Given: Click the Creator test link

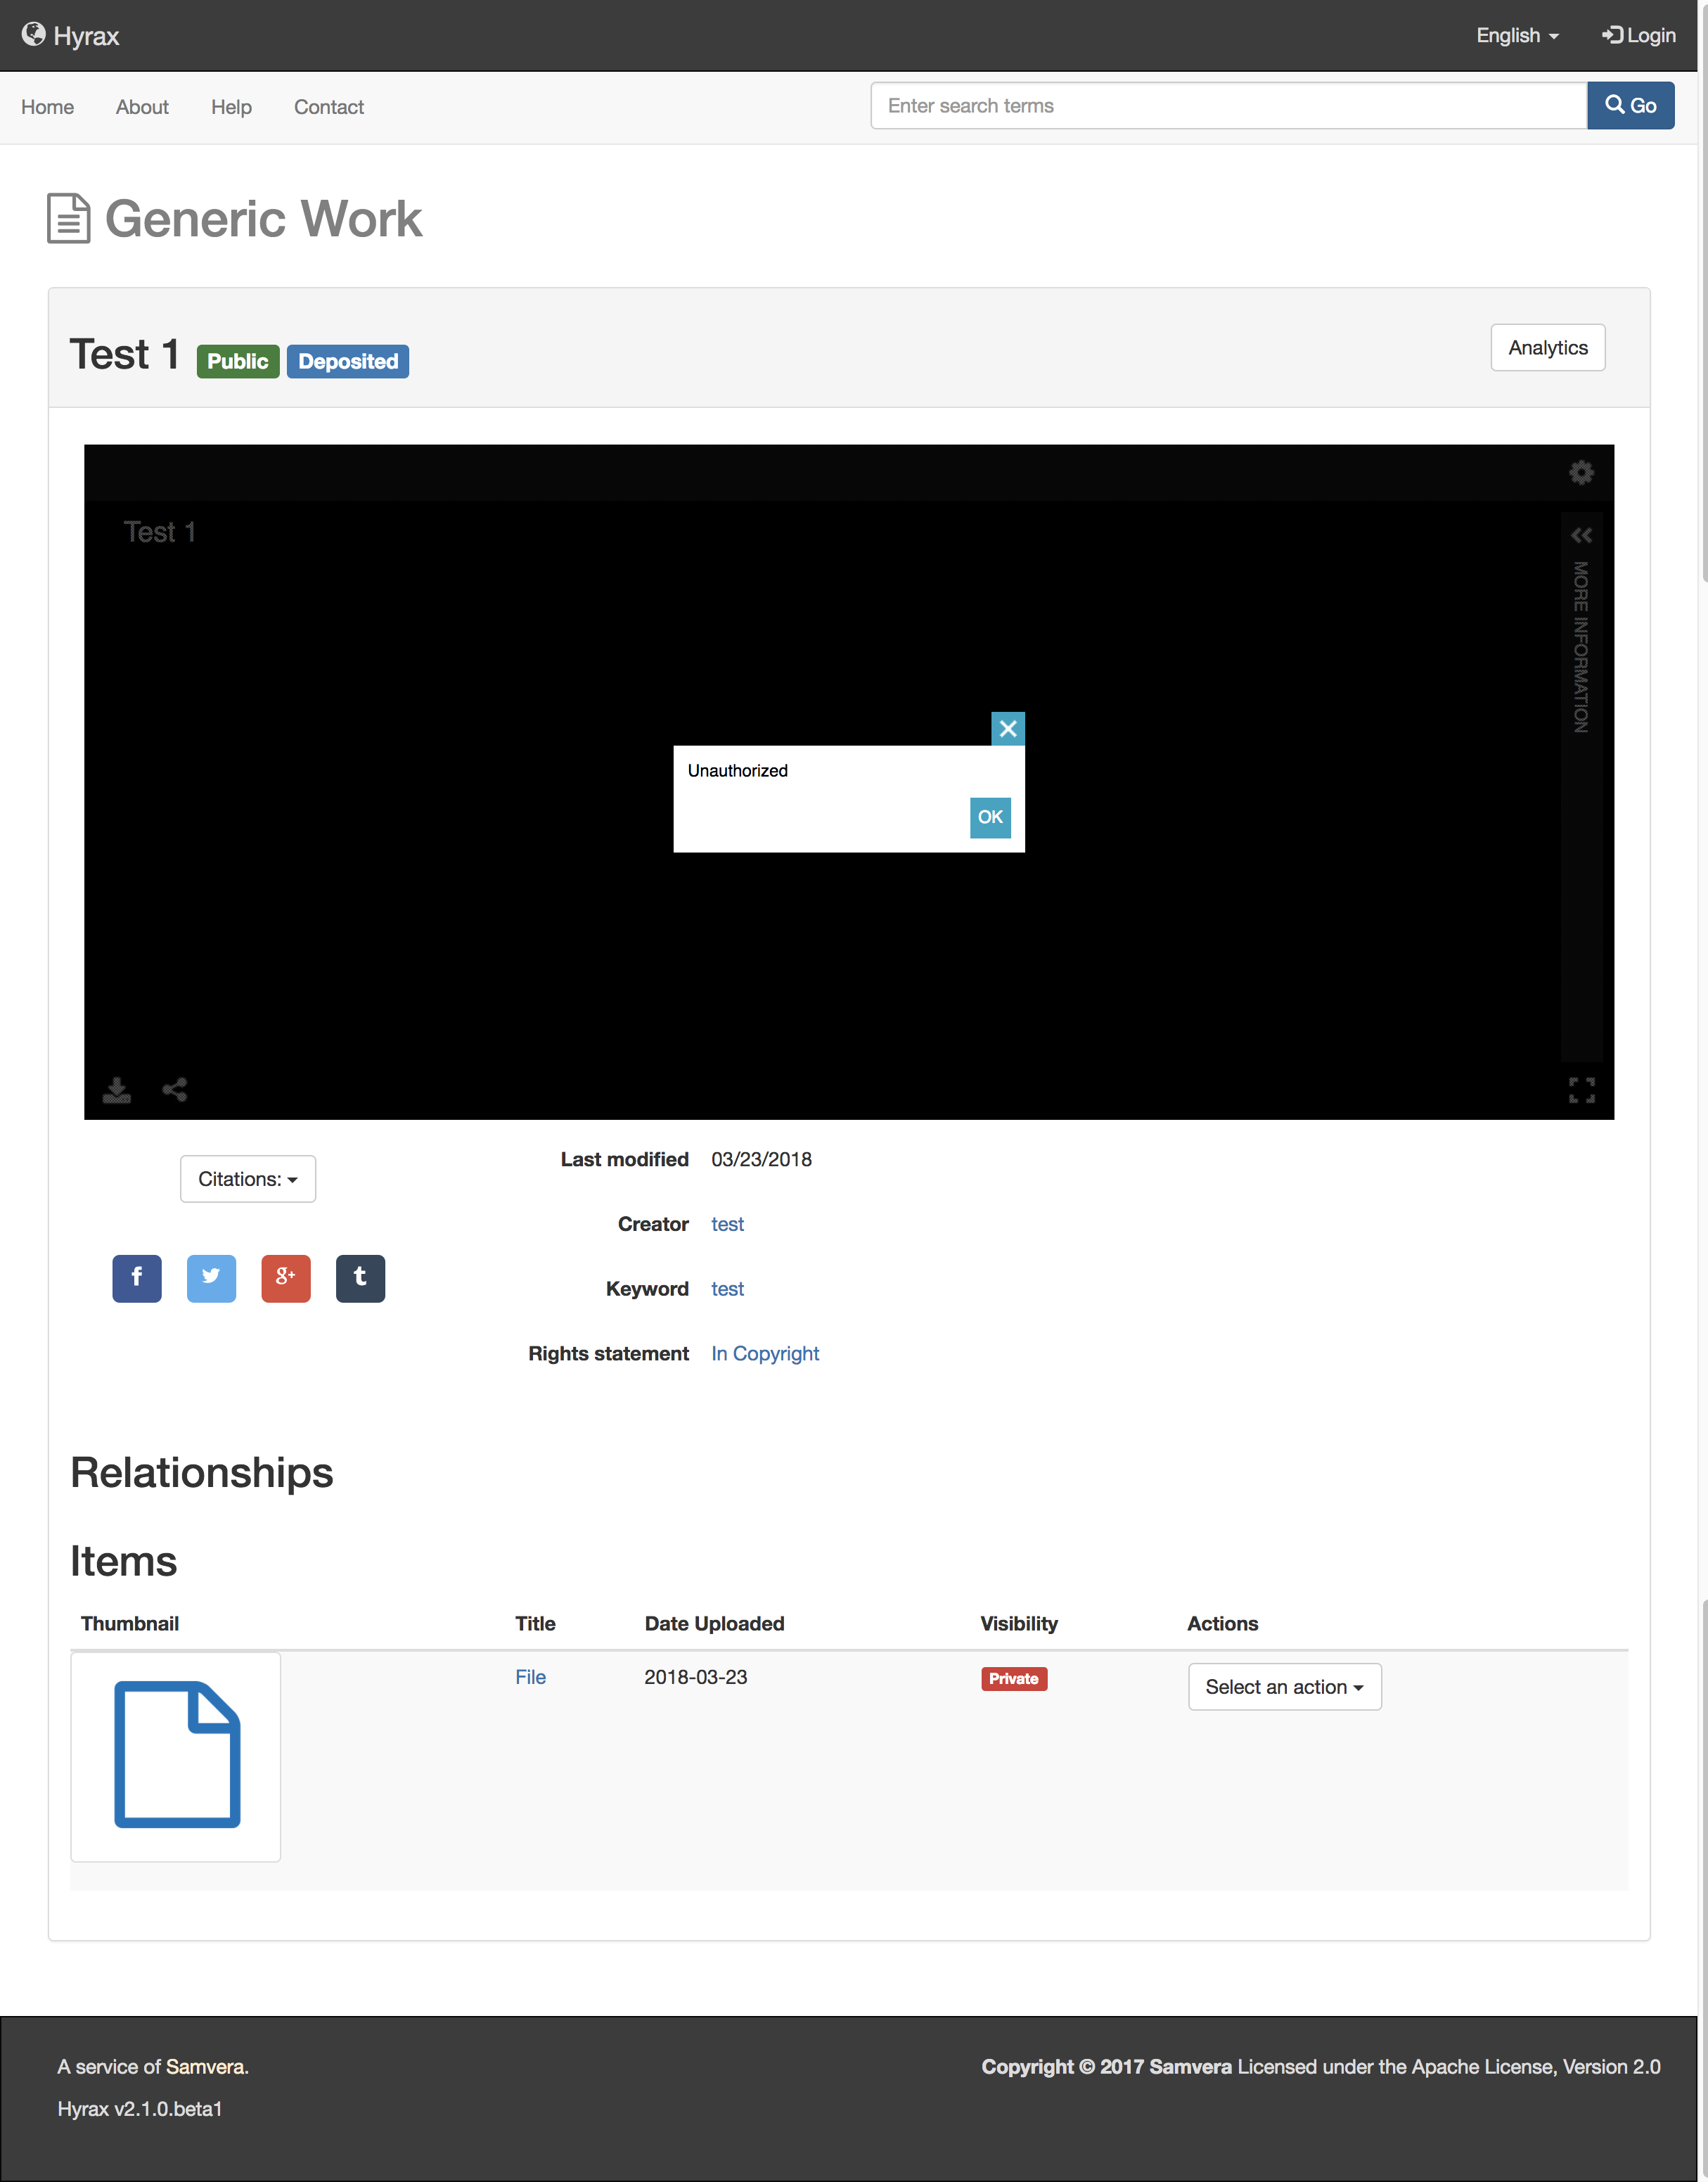Looking at the screenshot, I should (x=727, y=1225).
